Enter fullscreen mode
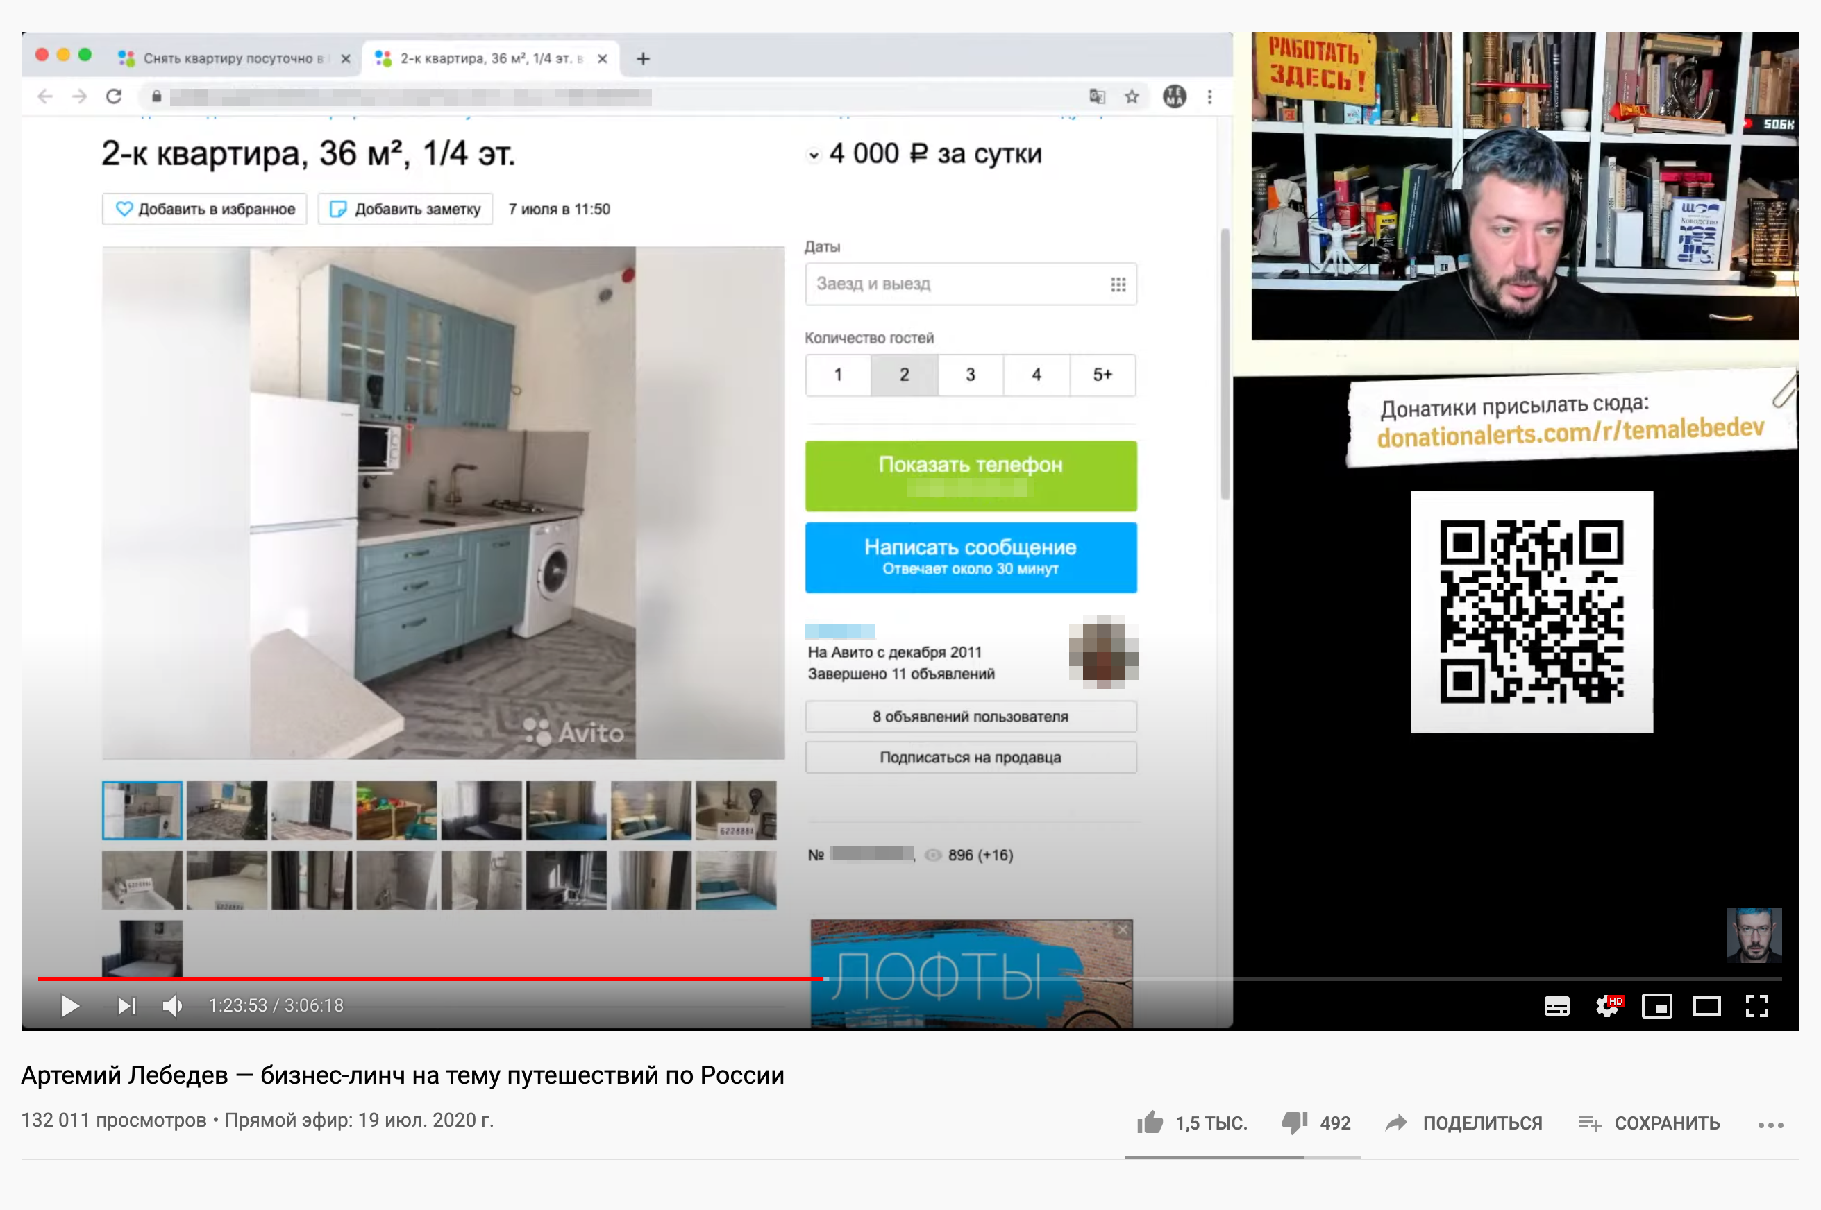This screenshot has width=1821, height=1210. click(1757, 1006)
